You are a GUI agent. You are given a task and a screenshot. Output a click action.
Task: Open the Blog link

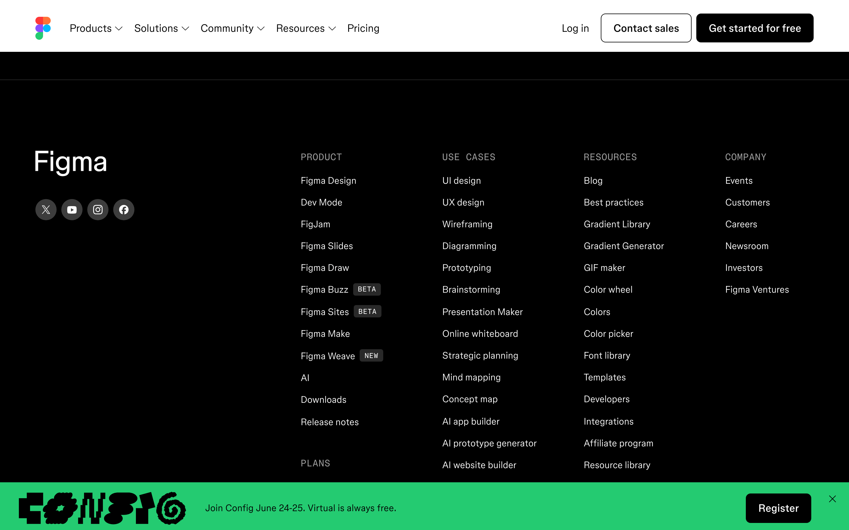click(593, 180)
